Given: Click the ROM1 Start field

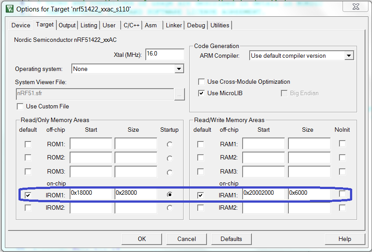Looking at the screenshot, I should tap(91, 144).
